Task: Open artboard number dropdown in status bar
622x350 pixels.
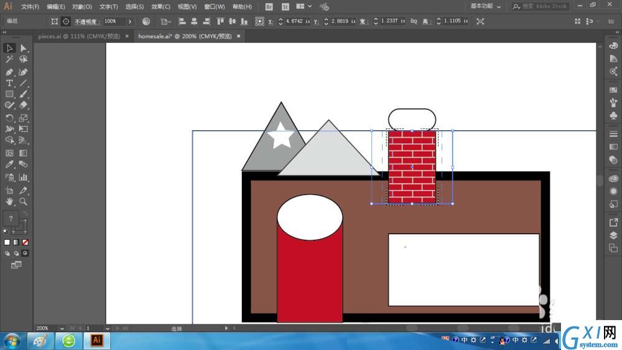Action: 107,328
